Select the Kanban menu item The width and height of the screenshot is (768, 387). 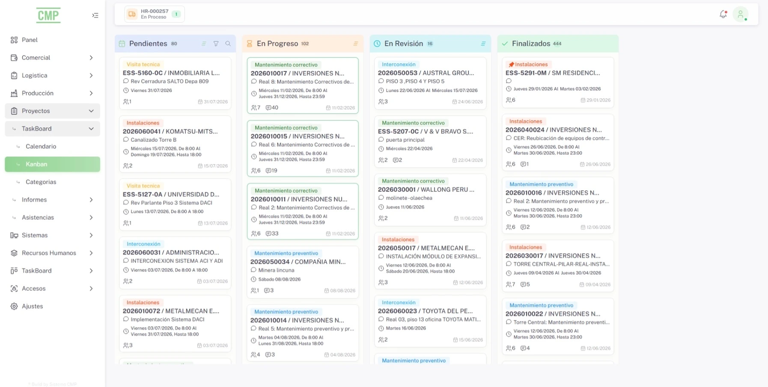pos(52,164)
